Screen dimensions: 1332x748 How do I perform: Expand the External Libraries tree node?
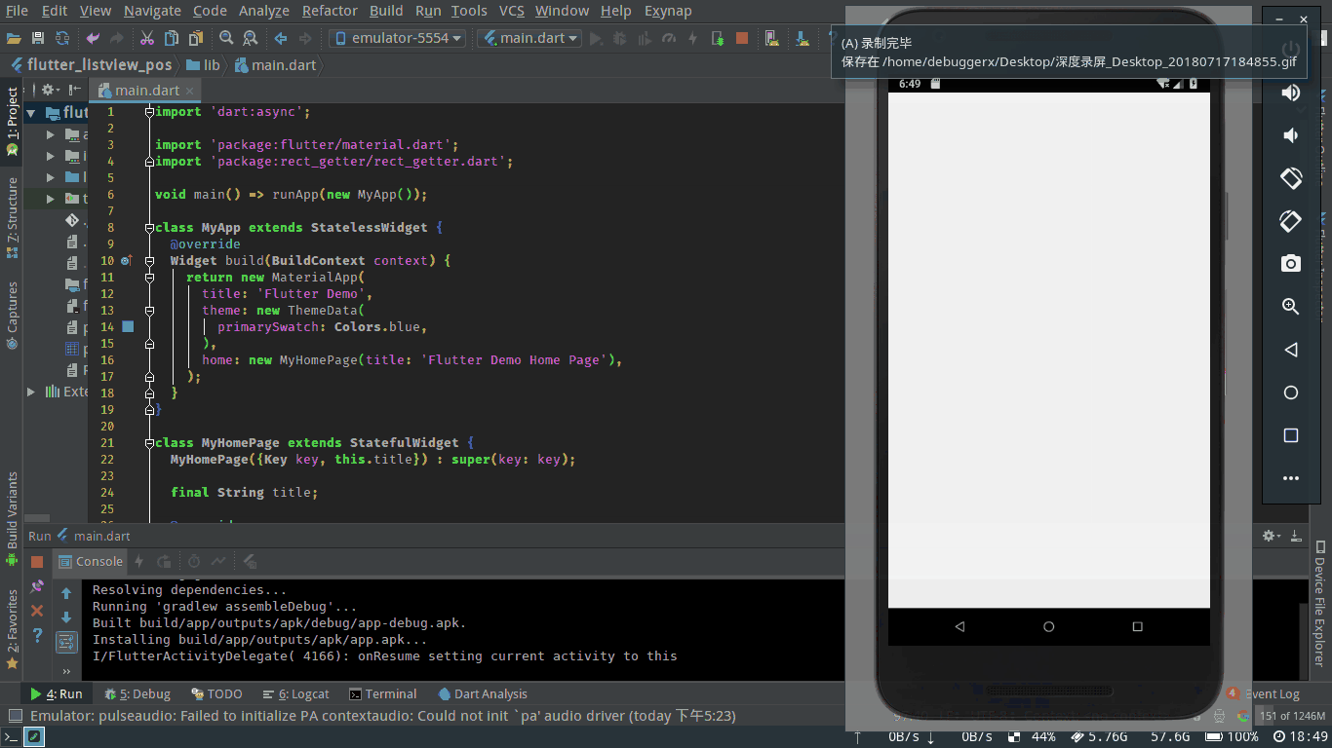click(32, 392)
